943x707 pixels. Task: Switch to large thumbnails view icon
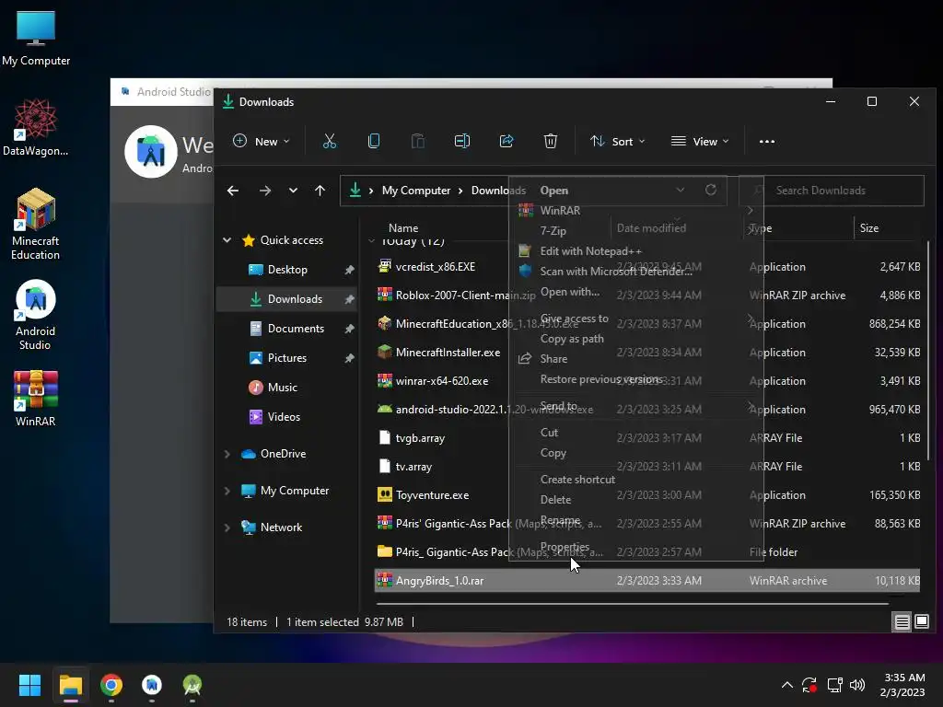(x=921, y=621)
